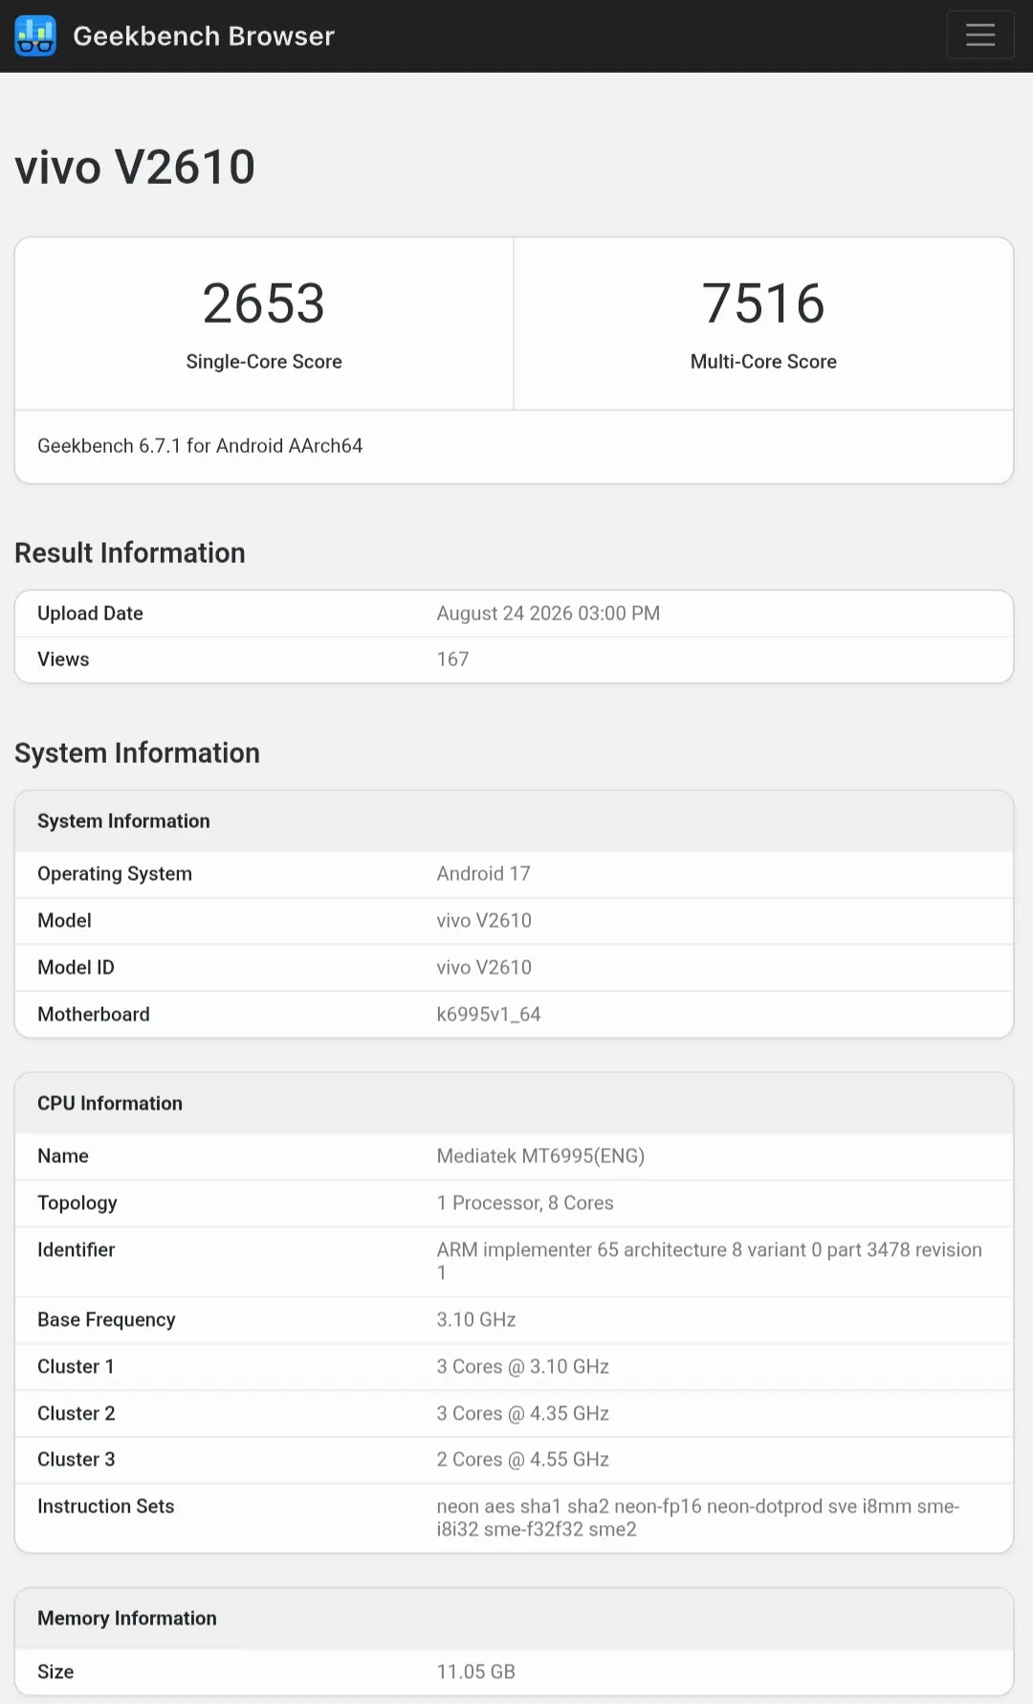Select the Instruction Sets value text

tap(698, 1518)
